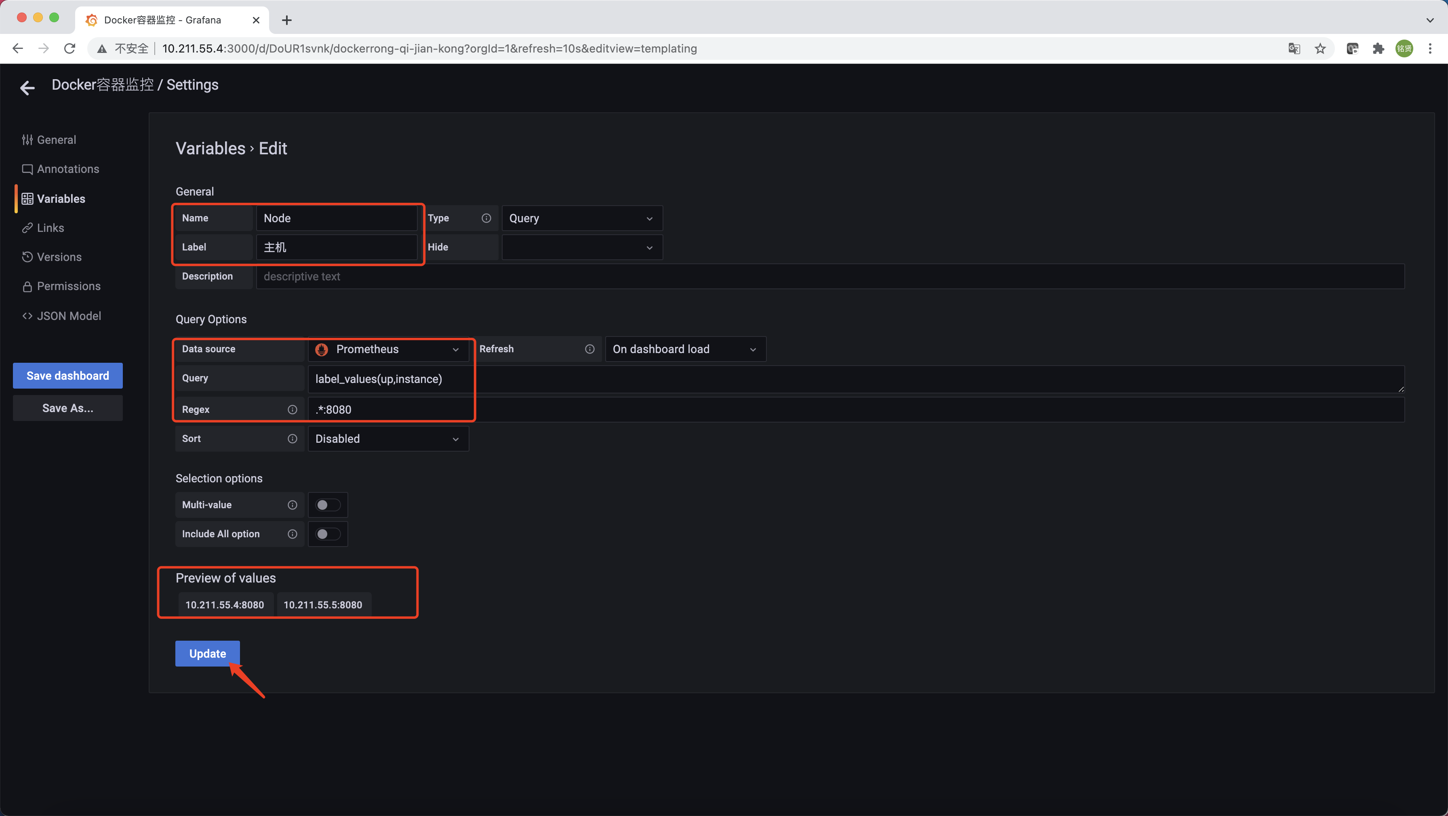Click browser extensions puzzle icon

(1378, 48)
